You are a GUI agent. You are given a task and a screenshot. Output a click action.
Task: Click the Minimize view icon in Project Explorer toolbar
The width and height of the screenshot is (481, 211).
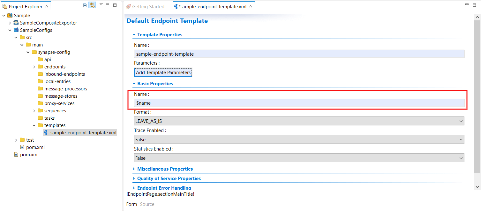[107, 5]
